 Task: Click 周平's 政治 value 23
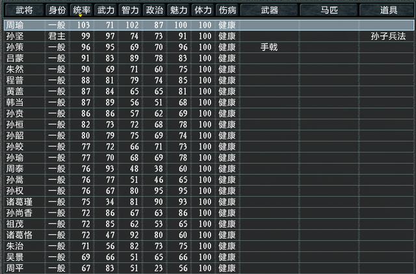tap(159, 268)
